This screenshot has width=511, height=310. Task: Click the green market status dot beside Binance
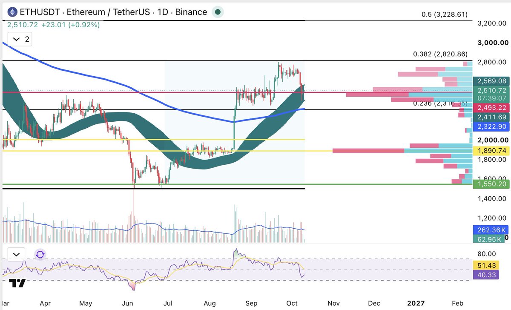[218, 12]
